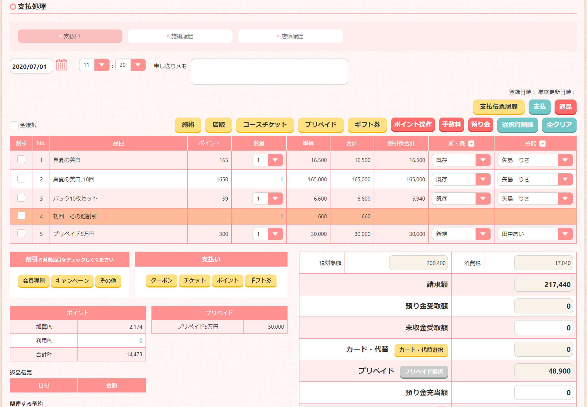Click the クーポン payment button
The width and height of the screenshot is (587, 407).
(162, 281)
